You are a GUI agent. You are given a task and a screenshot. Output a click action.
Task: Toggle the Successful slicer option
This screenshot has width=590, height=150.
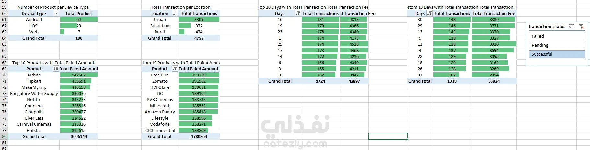[557, 54]
